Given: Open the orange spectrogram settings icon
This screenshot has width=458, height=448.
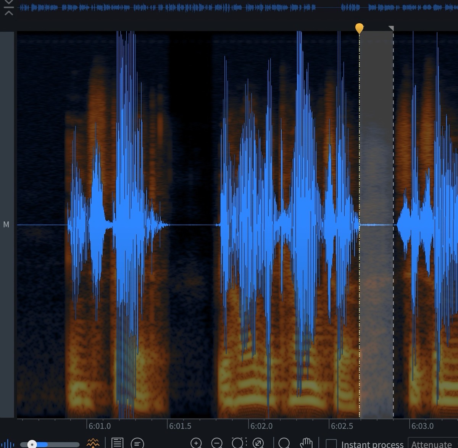Looking at the screenshot, I should [93, 443].
